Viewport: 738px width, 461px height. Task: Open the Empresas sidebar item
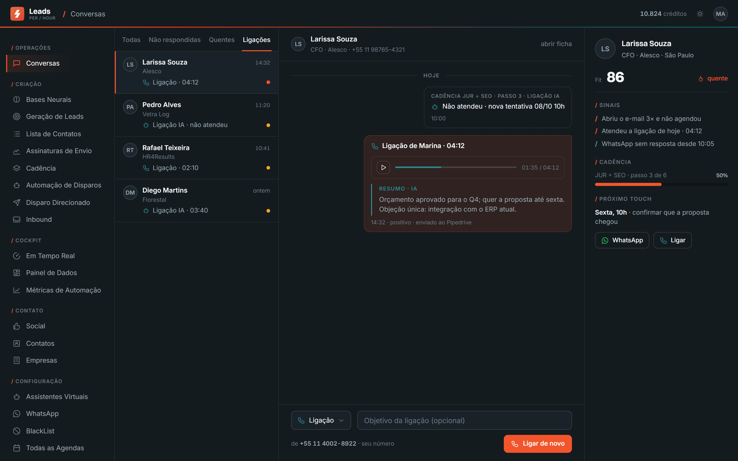pyautogui.click(x=57, y=360)
